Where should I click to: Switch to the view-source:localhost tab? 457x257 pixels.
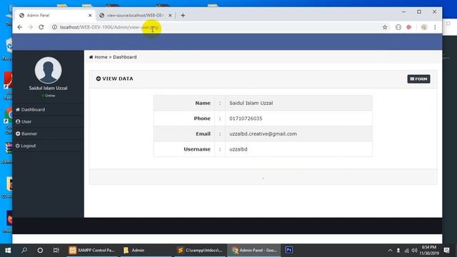pos(136,15)
